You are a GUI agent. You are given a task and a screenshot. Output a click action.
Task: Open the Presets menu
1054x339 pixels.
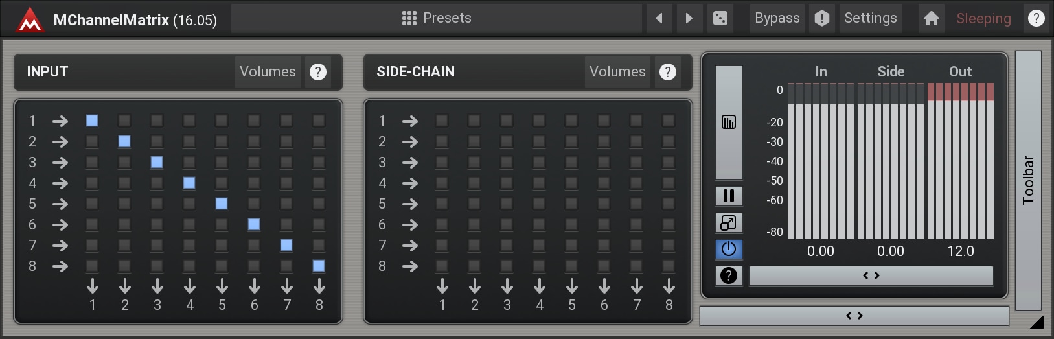[437, 18]
